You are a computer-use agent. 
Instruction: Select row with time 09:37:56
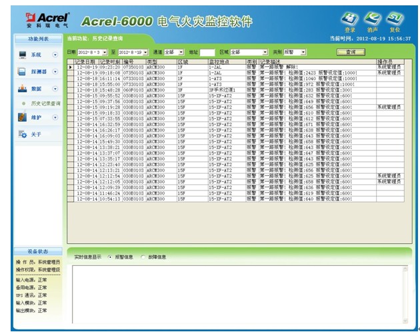click(236, 102)
